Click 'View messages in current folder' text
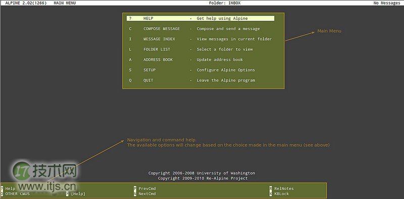The width and height of the screenshot is (404, 199). 234,39
